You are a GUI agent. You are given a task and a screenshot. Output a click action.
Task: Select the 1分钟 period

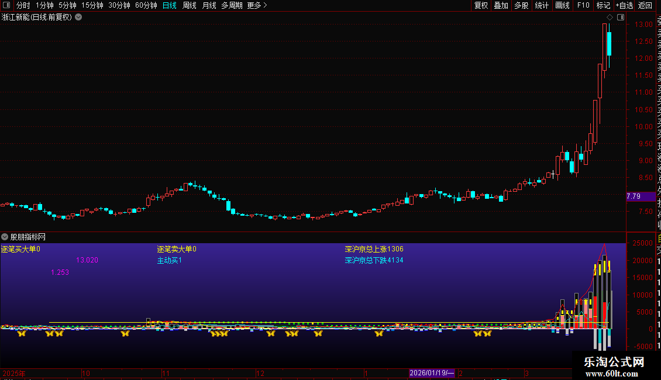pos(44,5)
